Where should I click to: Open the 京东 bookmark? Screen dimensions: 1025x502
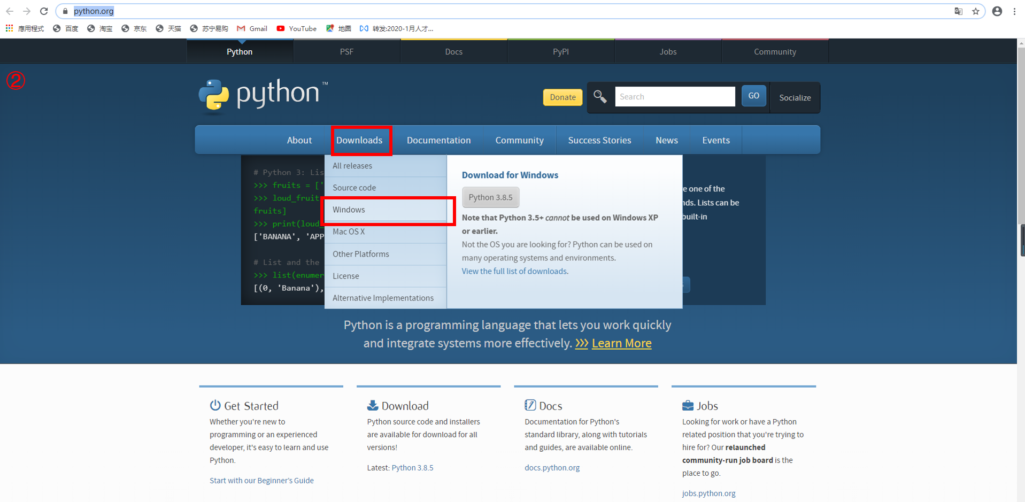[x=134, y=28]
